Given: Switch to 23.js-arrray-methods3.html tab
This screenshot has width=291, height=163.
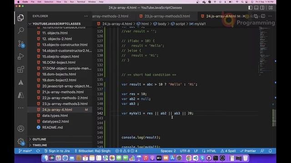Looking at the screenshot, I should 167,16.
